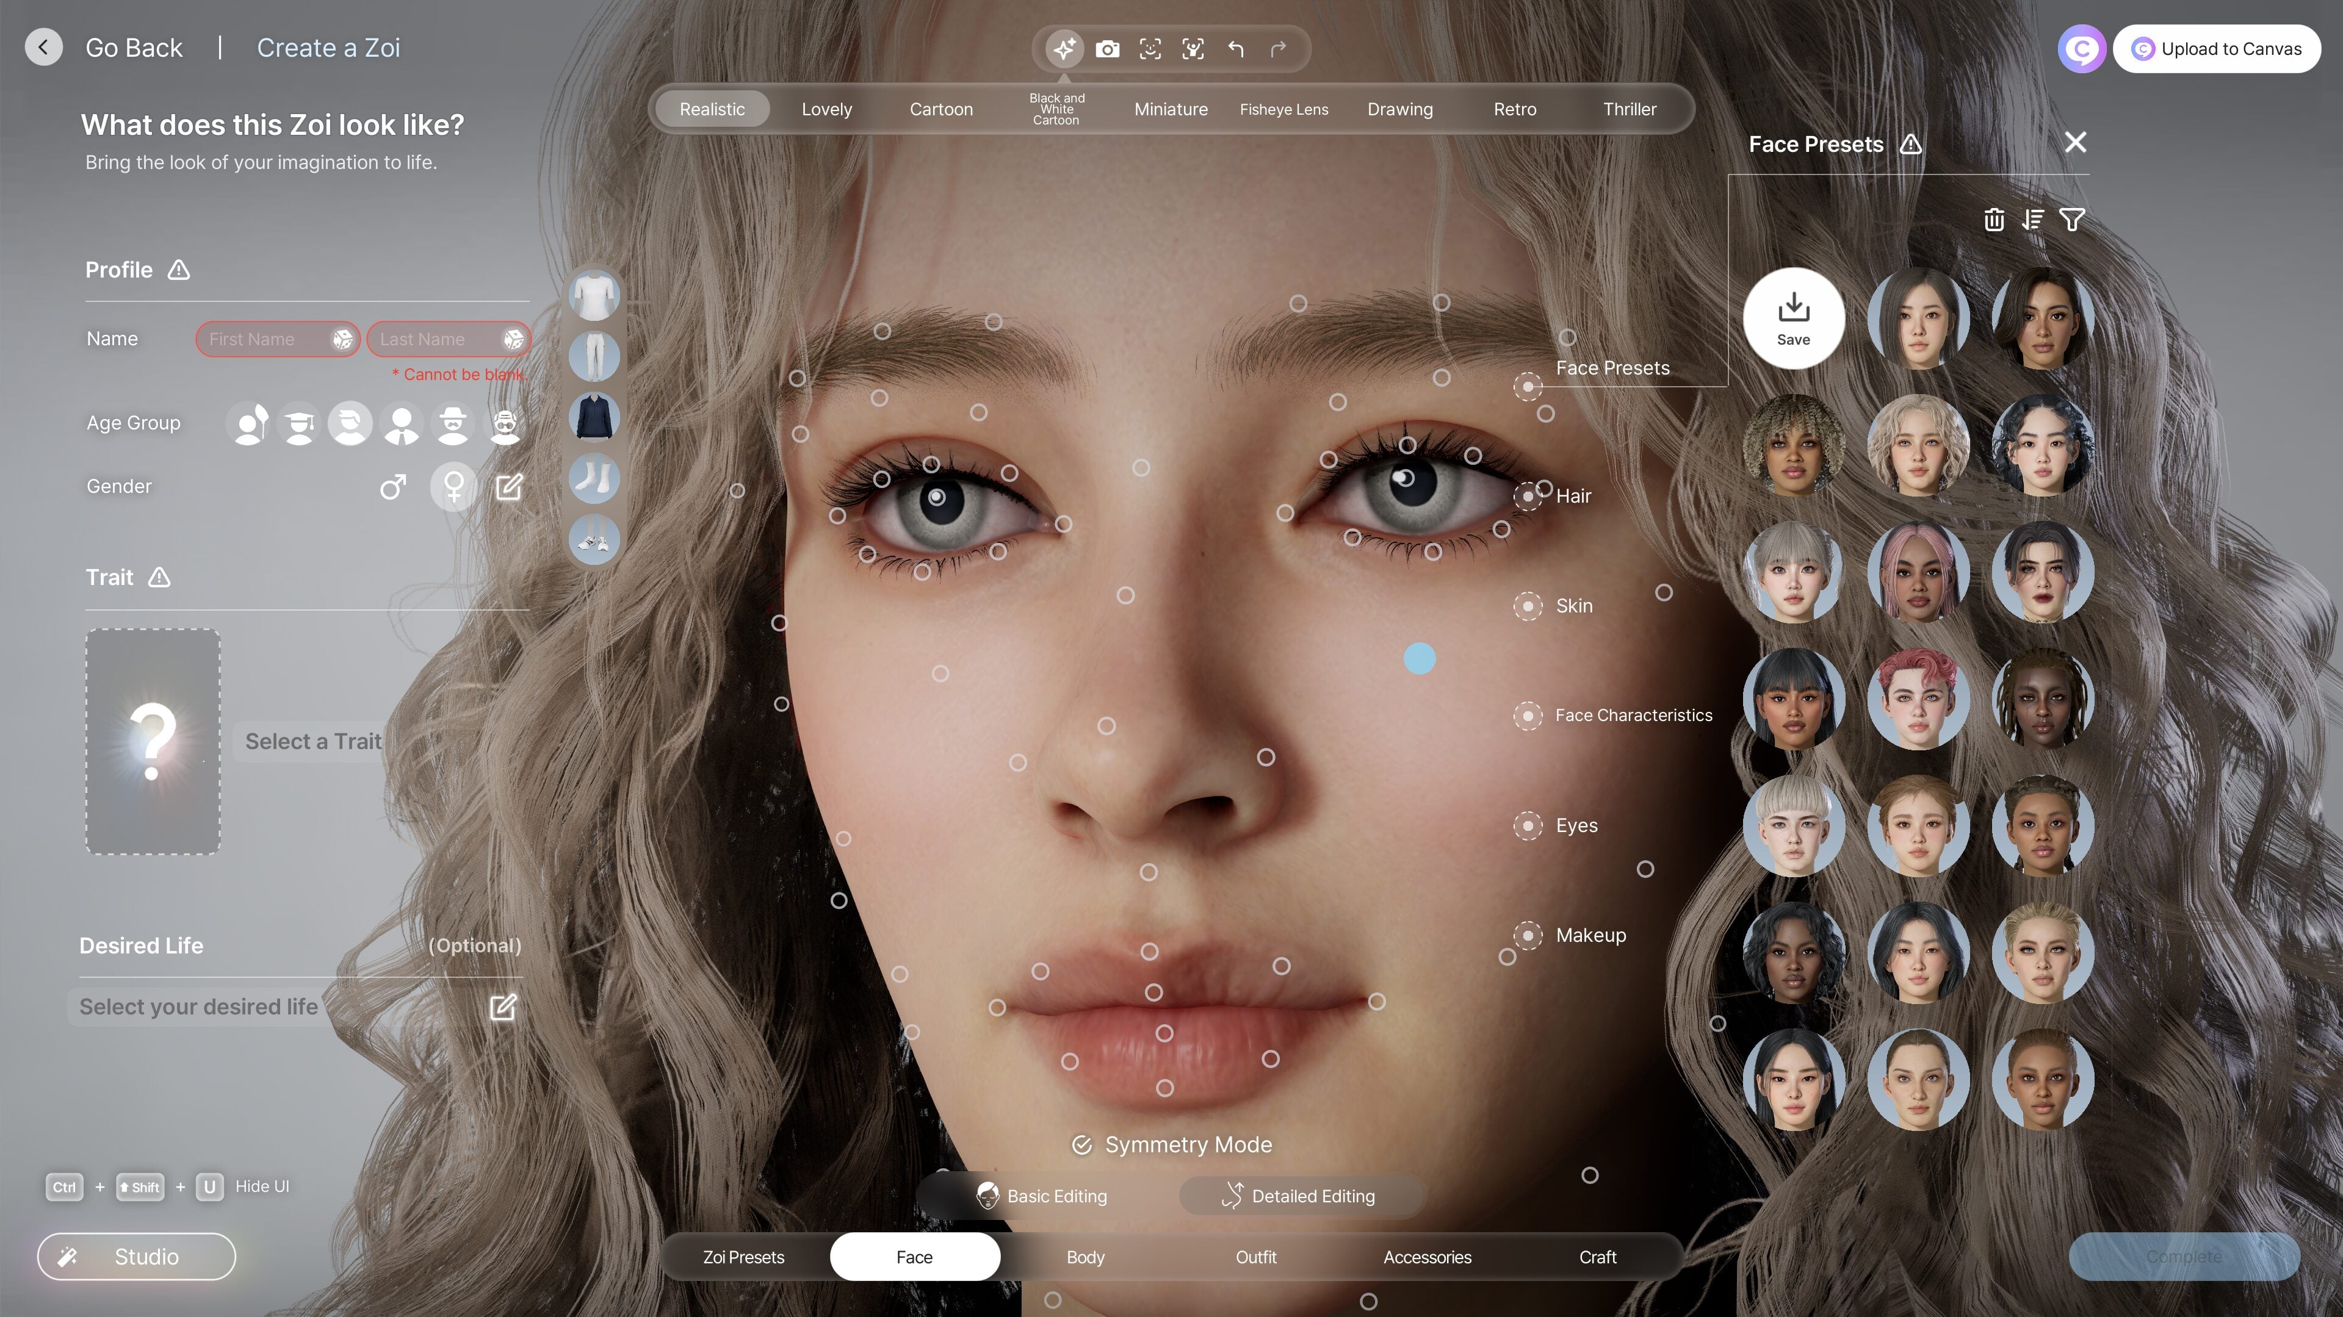Expand the Hair category node
Viewport: 2343px width, 1317px height.
1528,497
